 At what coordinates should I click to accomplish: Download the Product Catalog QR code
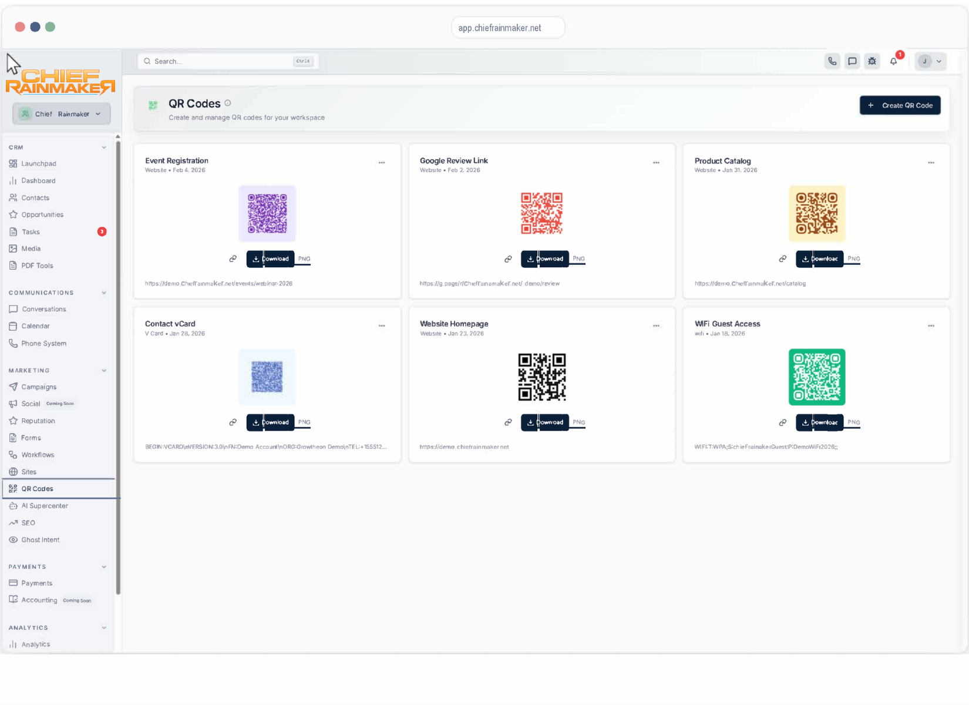[x=820, y=258]
